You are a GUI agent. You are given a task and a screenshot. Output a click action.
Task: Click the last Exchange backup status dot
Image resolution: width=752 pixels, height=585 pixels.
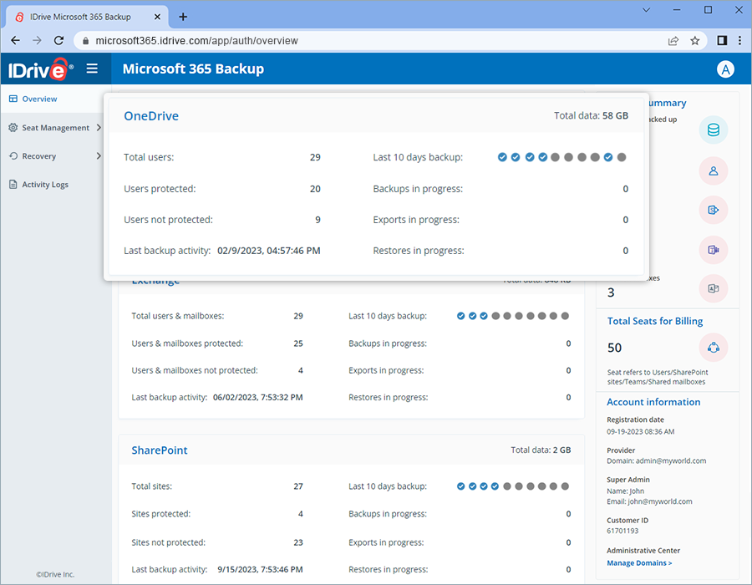point(565,316)
